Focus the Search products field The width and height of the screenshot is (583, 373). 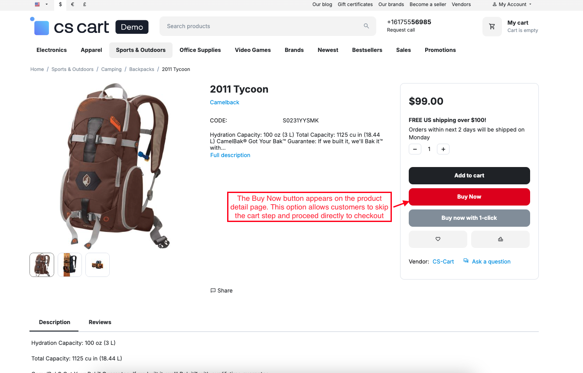(x=260, y=26)
